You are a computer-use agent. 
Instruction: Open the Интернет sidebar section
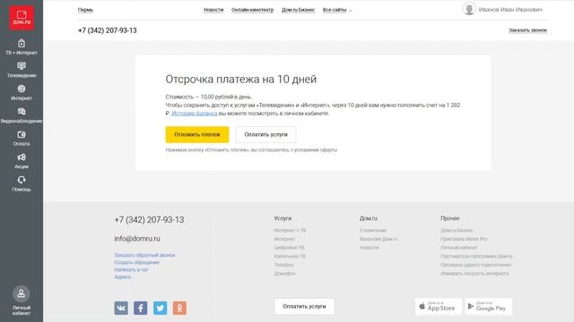click(22, 93)
